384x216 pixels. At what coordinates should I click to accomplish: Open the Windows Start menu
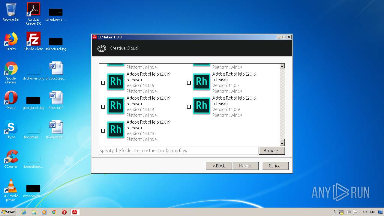[8, 212]
